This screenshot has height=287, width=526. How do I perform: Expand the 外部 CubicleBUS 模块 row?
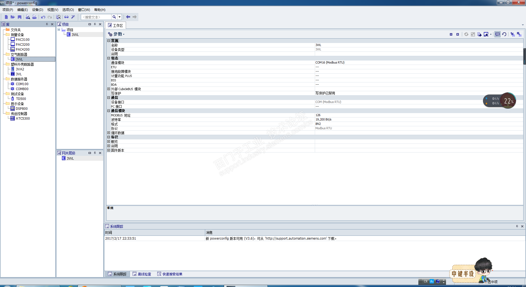click(x=109, y=89)
